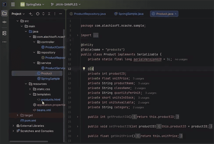The image size is (214, 144).
Task: Unfold the collapsed import block arrow
Action: (78, 35)
